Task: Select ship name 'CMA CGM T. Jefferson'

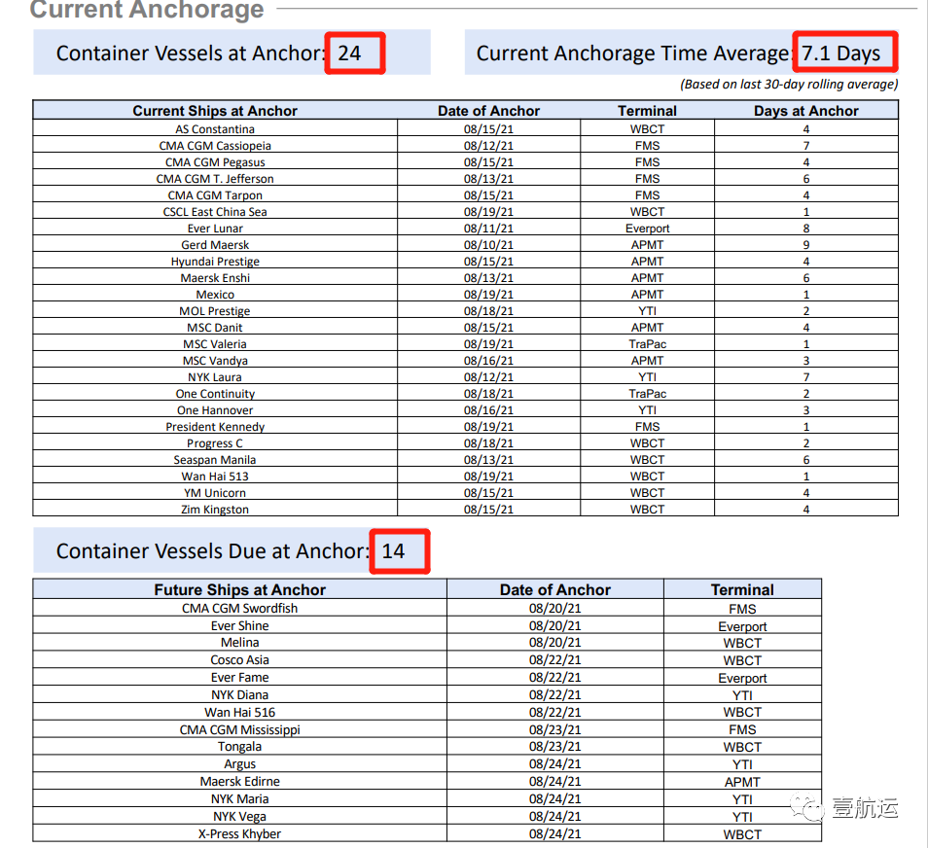Action: click(x=215, y=179)
